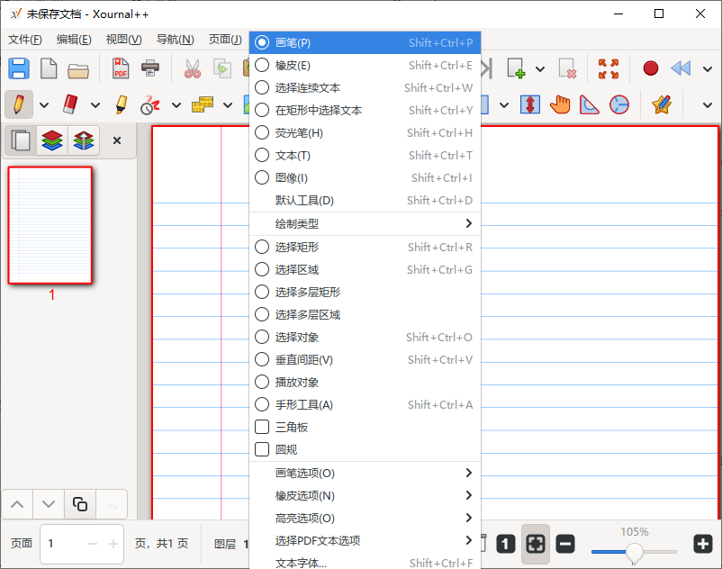This screenshot has height=569, width=722.
Task: Delete the current page icon
Action: pyautogui.click(x=567, y=68)
